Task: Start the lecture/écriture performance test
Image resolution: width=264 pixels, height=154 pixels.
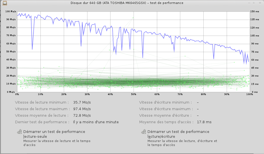Action: (178, 134)
